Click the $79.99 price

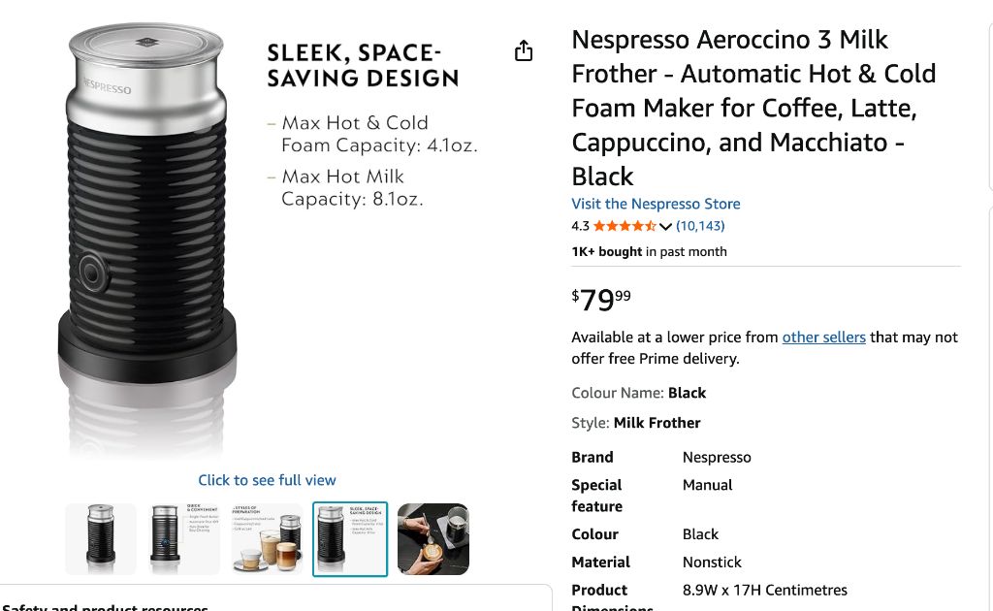pos(601,300)
